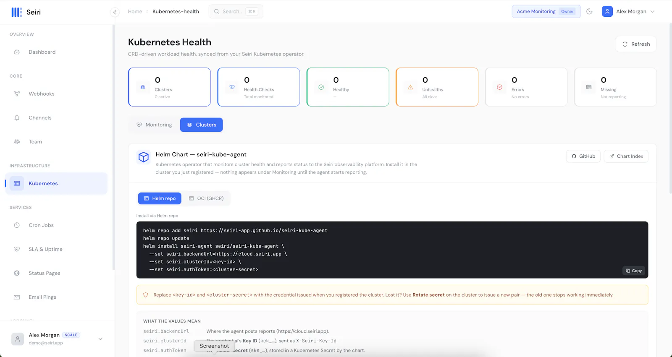Screen dimensions: 672x357
Task: Click the Kubernetes-health breadcrumb
Action: pyautogui.click(x=176, y=12)
